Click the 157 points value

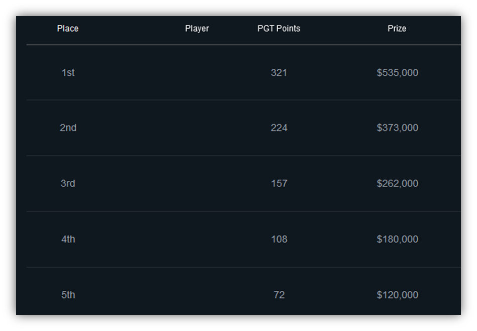pos(279,183)
